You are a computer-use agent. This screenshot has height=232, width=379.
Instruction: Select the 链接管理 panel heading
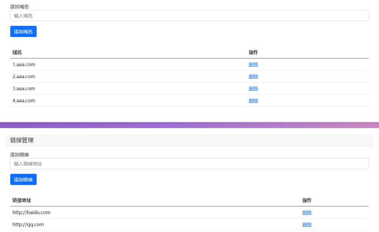[22, 140]
